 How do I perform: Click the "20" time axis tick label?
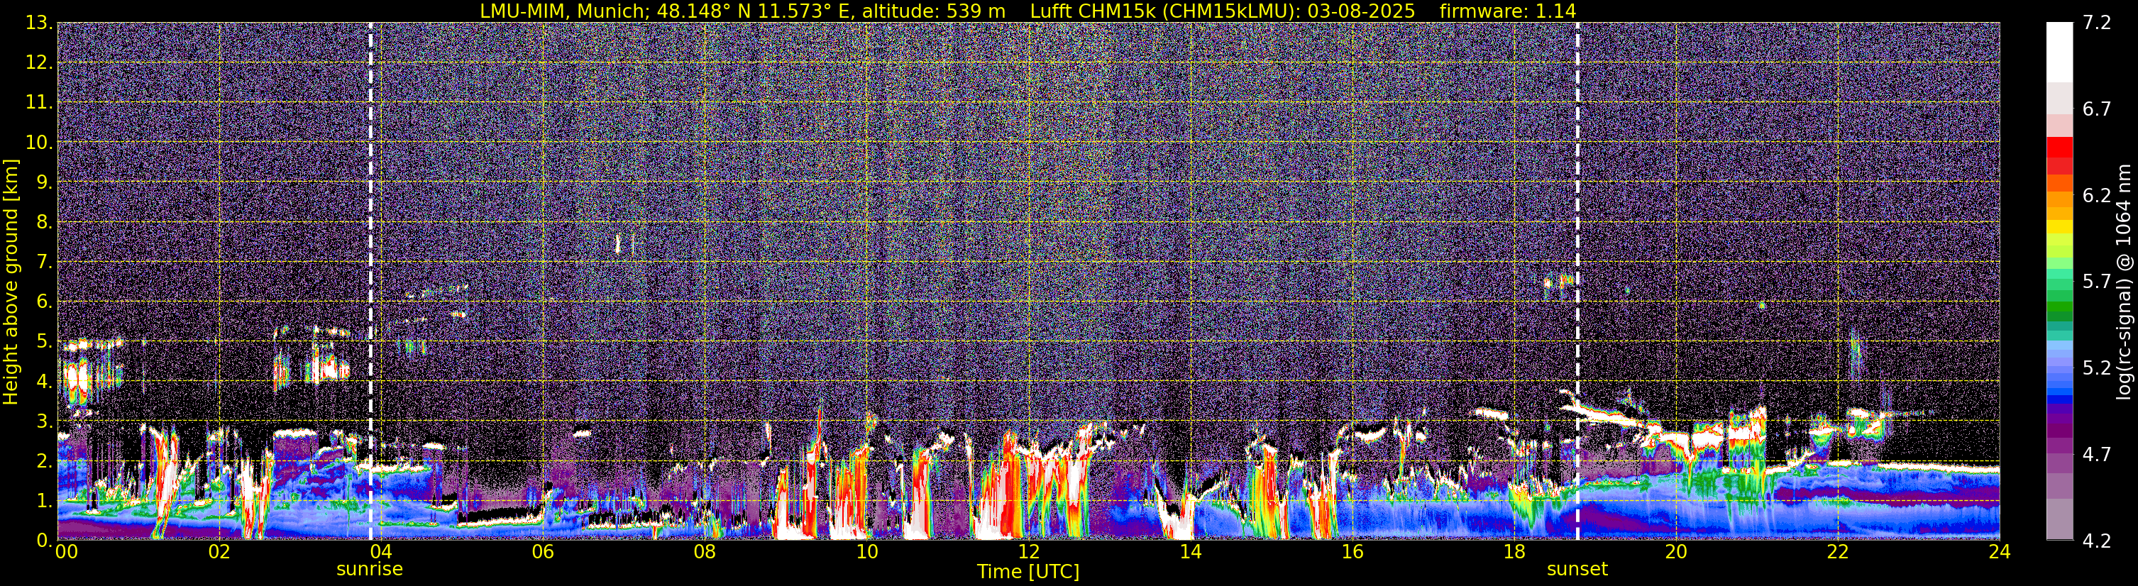tap(1676, 552)
